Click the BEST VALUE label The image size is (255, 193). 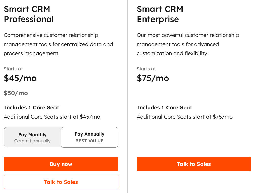coord(89,141)
